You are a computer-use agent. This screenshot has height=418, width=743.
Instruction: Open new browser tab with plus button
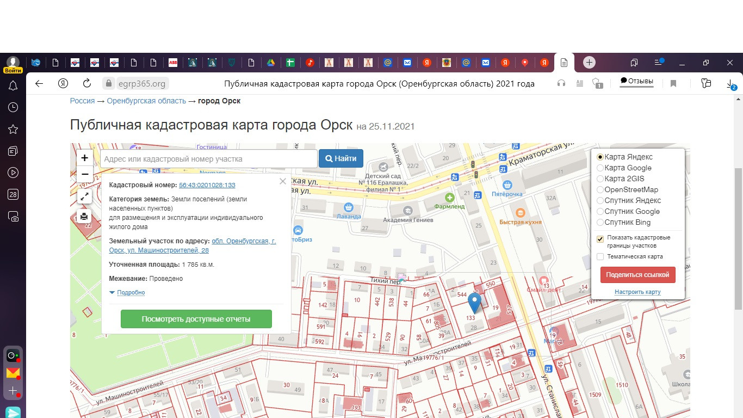tap(589, 63)
